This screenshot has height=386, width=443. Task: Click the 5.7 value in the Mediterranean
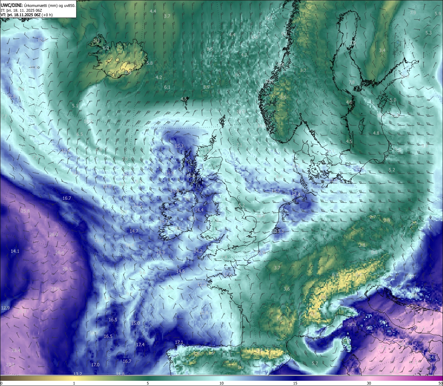click(315, 363)
